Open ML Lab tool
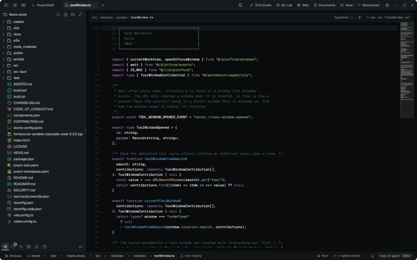Image resolution: width=417 pixels, height=260 pixels. click(284, 5)
